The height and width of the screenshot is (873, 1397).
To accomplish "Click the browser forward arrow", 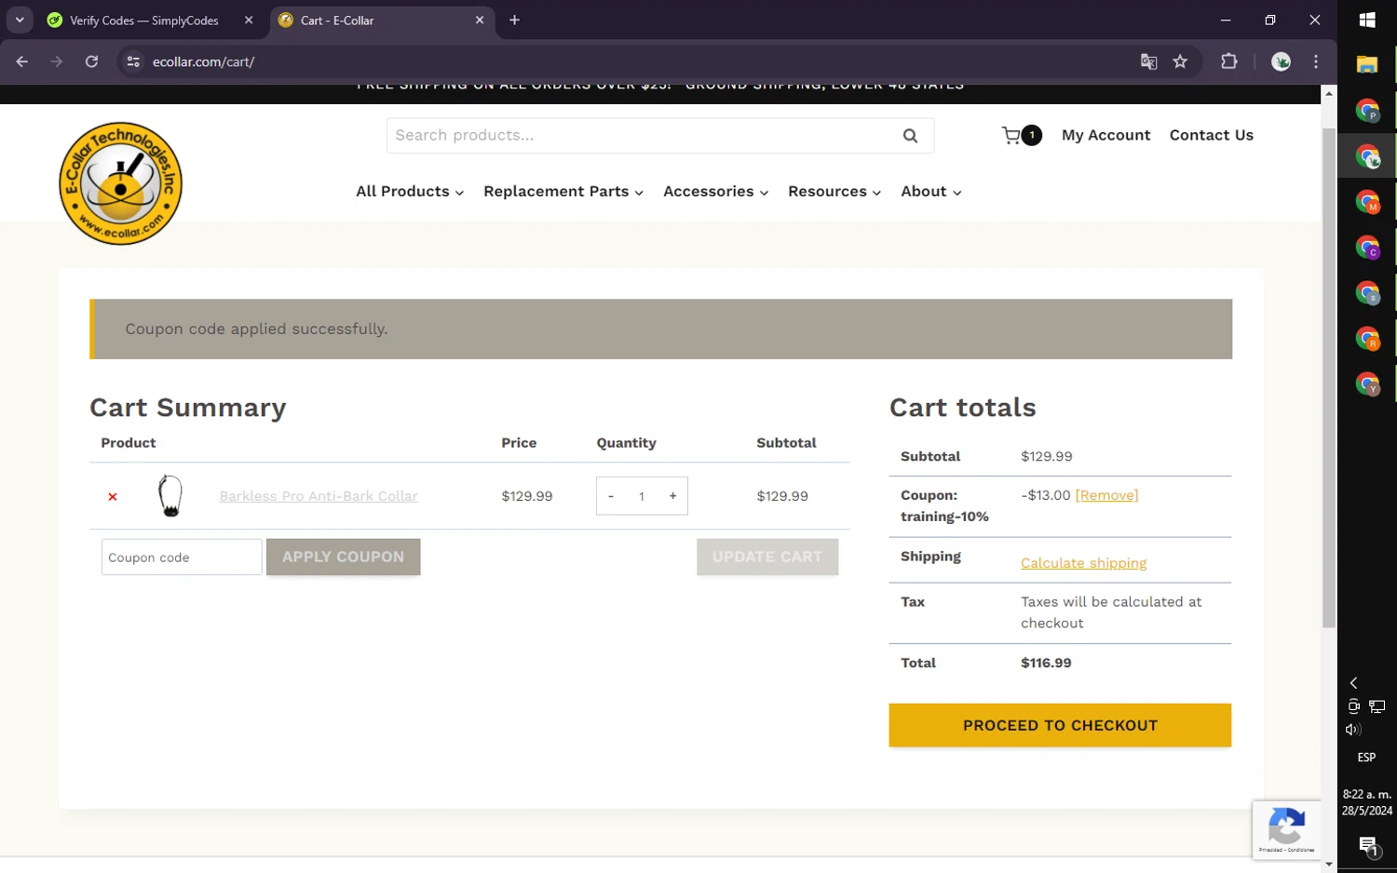I will pyautogui.click(x=57, y=61).
